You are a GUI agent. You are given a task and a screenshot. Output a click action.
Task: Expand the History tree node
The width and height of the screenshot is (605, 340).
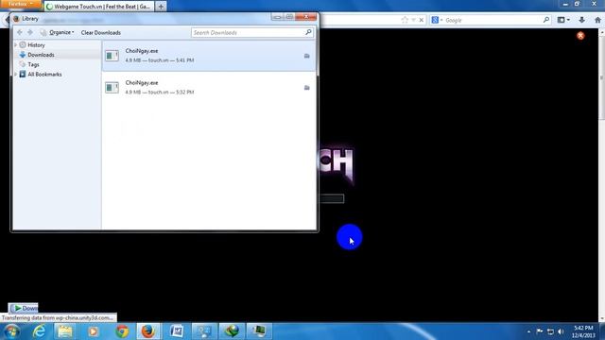(x=16, y=45)
